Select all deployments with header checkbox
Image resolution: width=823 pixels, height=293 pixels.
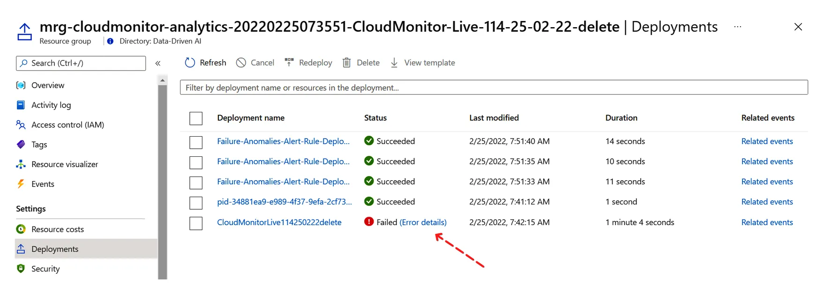[x=196, y=118]
